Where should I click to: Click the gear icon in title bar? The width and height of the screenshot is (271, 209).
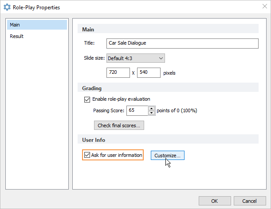pyautogui.click(x=7, y=8)
